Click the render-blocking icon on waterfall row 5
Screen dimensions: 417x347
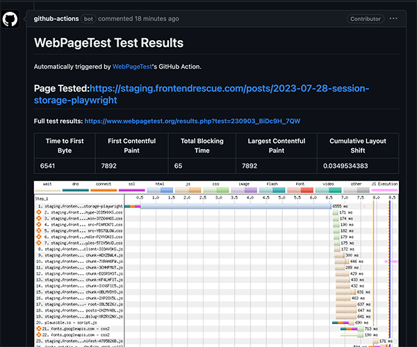pyautogui.click(x=39, y=230)
